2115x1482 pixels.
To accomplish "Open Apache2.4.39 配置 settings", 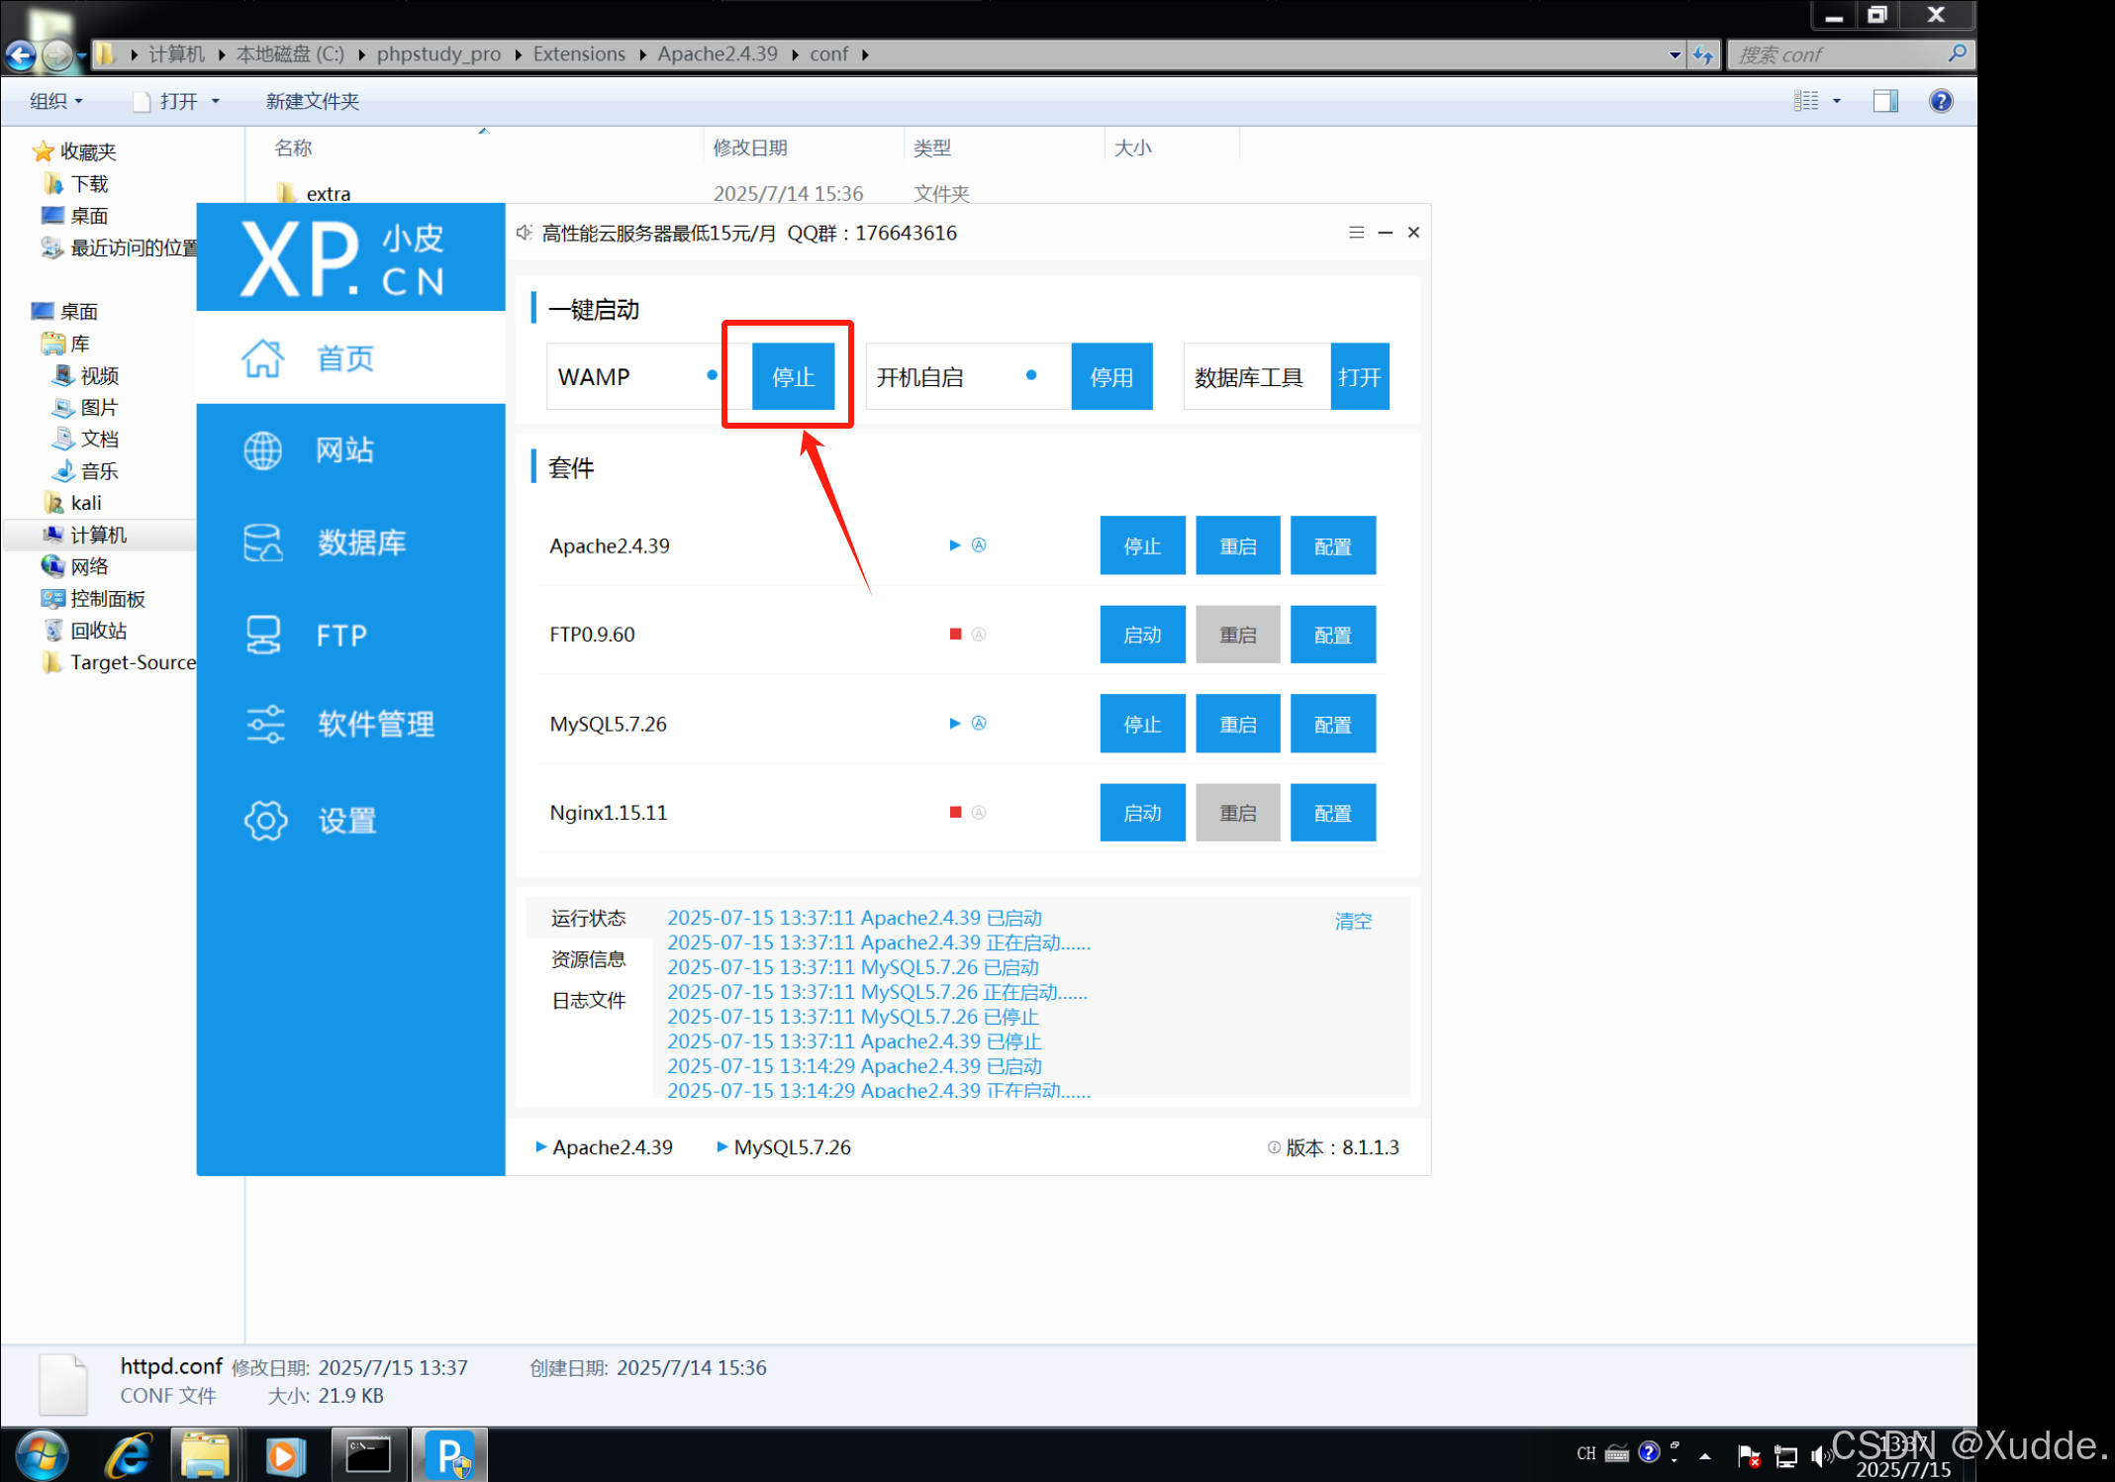I will click(x=1333, y=545).
